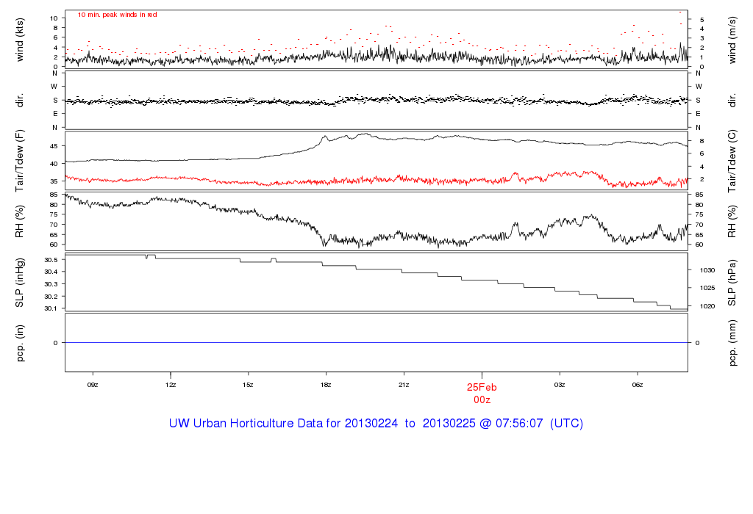Viewport: 753px width, 514px height.
Task: Click the left 'Tair/Tdew (F)' axis label
Action: pyautogui.click(x=20, y=161)
